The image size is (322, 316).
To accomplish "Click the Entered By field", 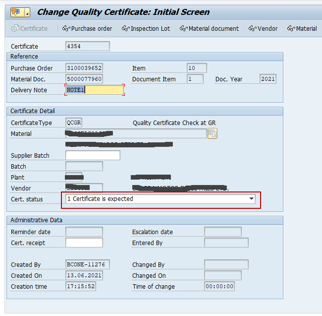I will (226, 243).
